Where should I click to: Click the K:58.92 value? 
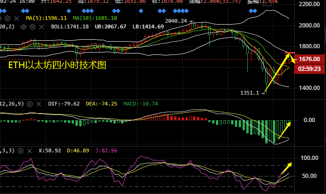coord(50,150)
